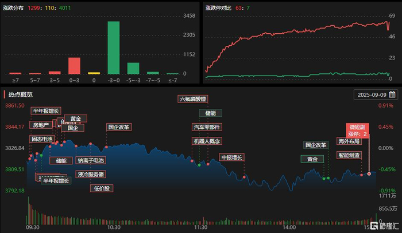This screenshot has width=402, height=233.
Task: Click the 机器人概念 tag
Action: 207,141
